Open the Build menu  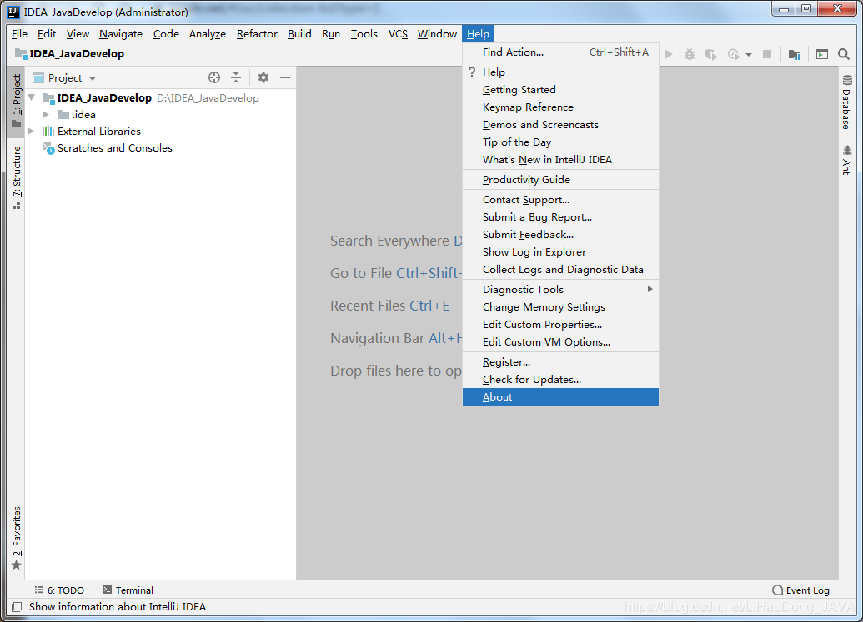[x=299, y=34]
